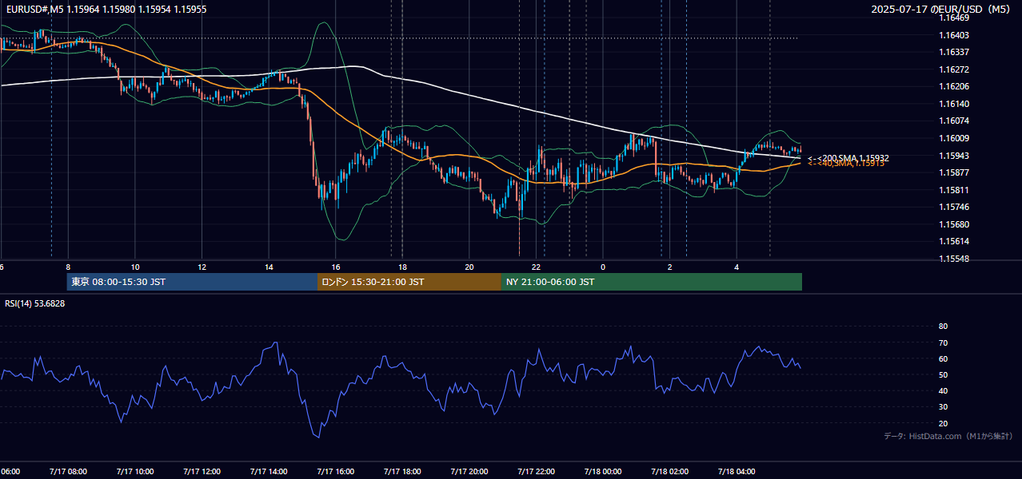The width and height of the screenshot is (1022, 479).
Task: Click the 7/17 14:00 bottom time label
Action: (267, 472)
